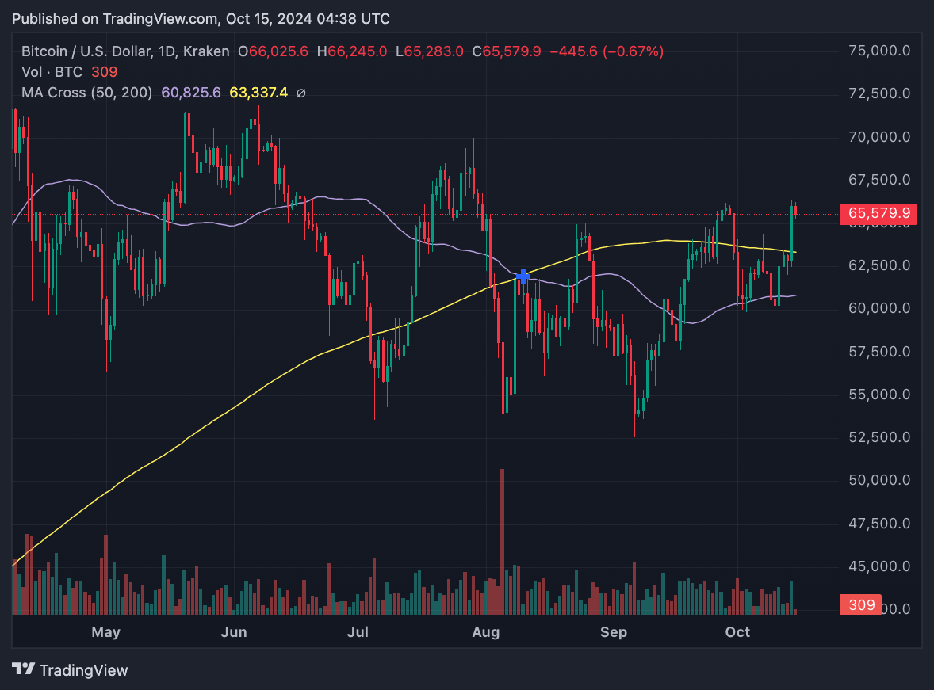This screenshot has height=690, width=934.
Task: Click the TradingView logo icon in footer
Action: [24, 669]
